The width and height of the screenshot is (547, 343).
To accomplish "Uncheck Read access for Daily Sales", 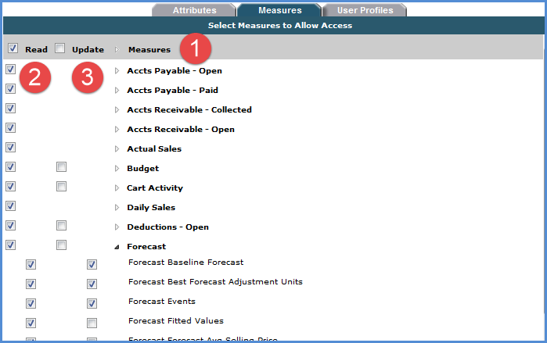I will pos(10,206).
